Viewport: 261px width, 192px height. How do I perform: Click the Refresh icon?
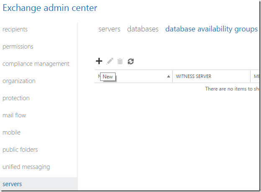click(x=131, y=61)
